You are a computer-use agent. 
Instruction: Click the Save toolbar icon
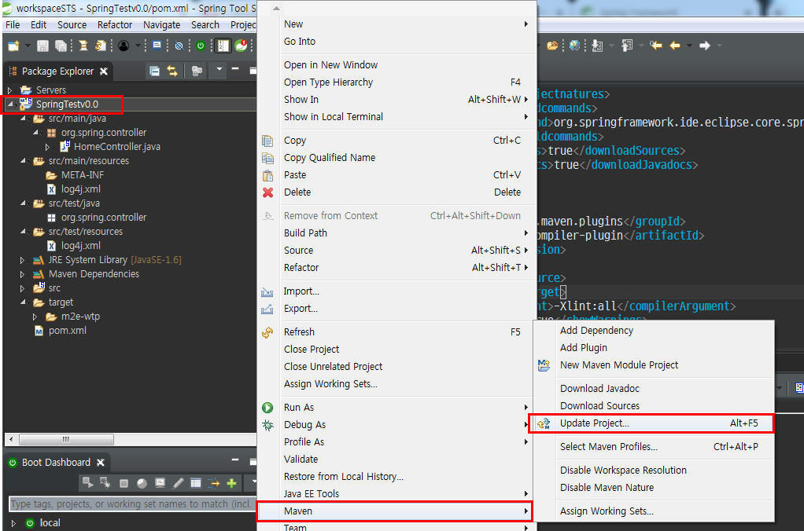click(x=42, y=46)
